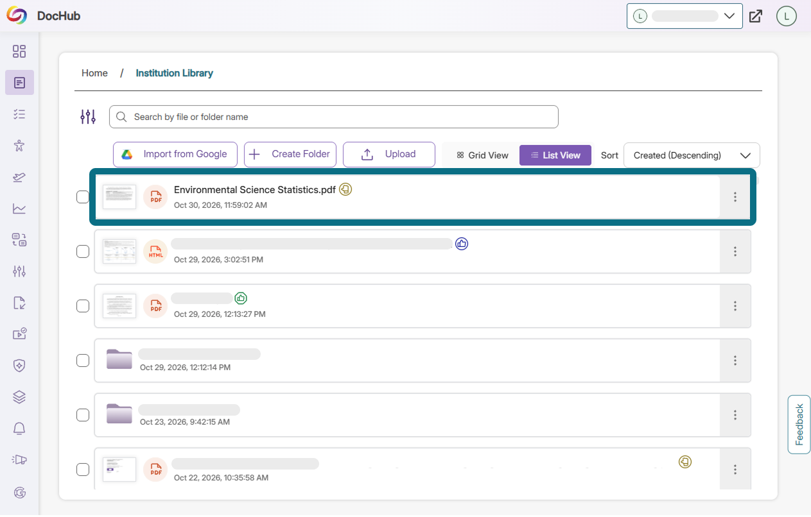Image resolution: width=811 pixels, height=517 pixels.
Task: Click the folder icon dated Oct 29, 12:12:14 PM
Action: point(119,359)
